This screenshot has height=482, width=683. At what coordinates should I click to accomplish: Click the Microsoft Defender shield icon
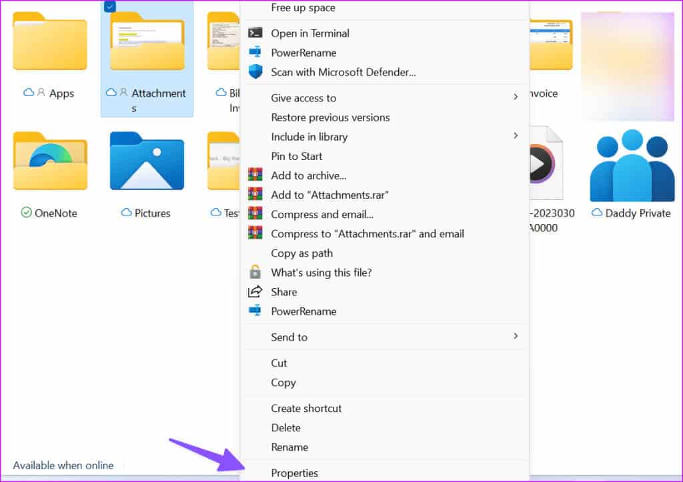255,72
